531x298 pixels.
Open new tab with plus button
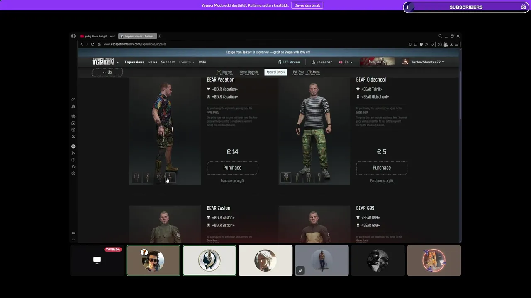160,36
